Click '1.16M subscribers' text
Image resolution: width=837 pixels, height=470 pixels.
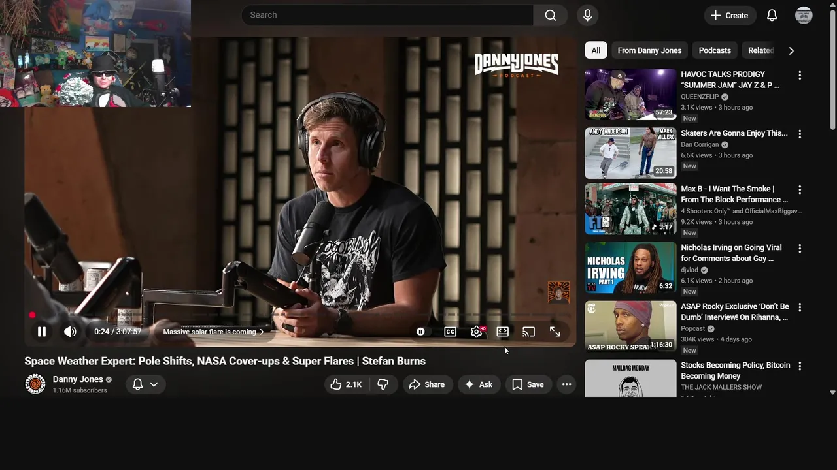(x=80, y=390)
